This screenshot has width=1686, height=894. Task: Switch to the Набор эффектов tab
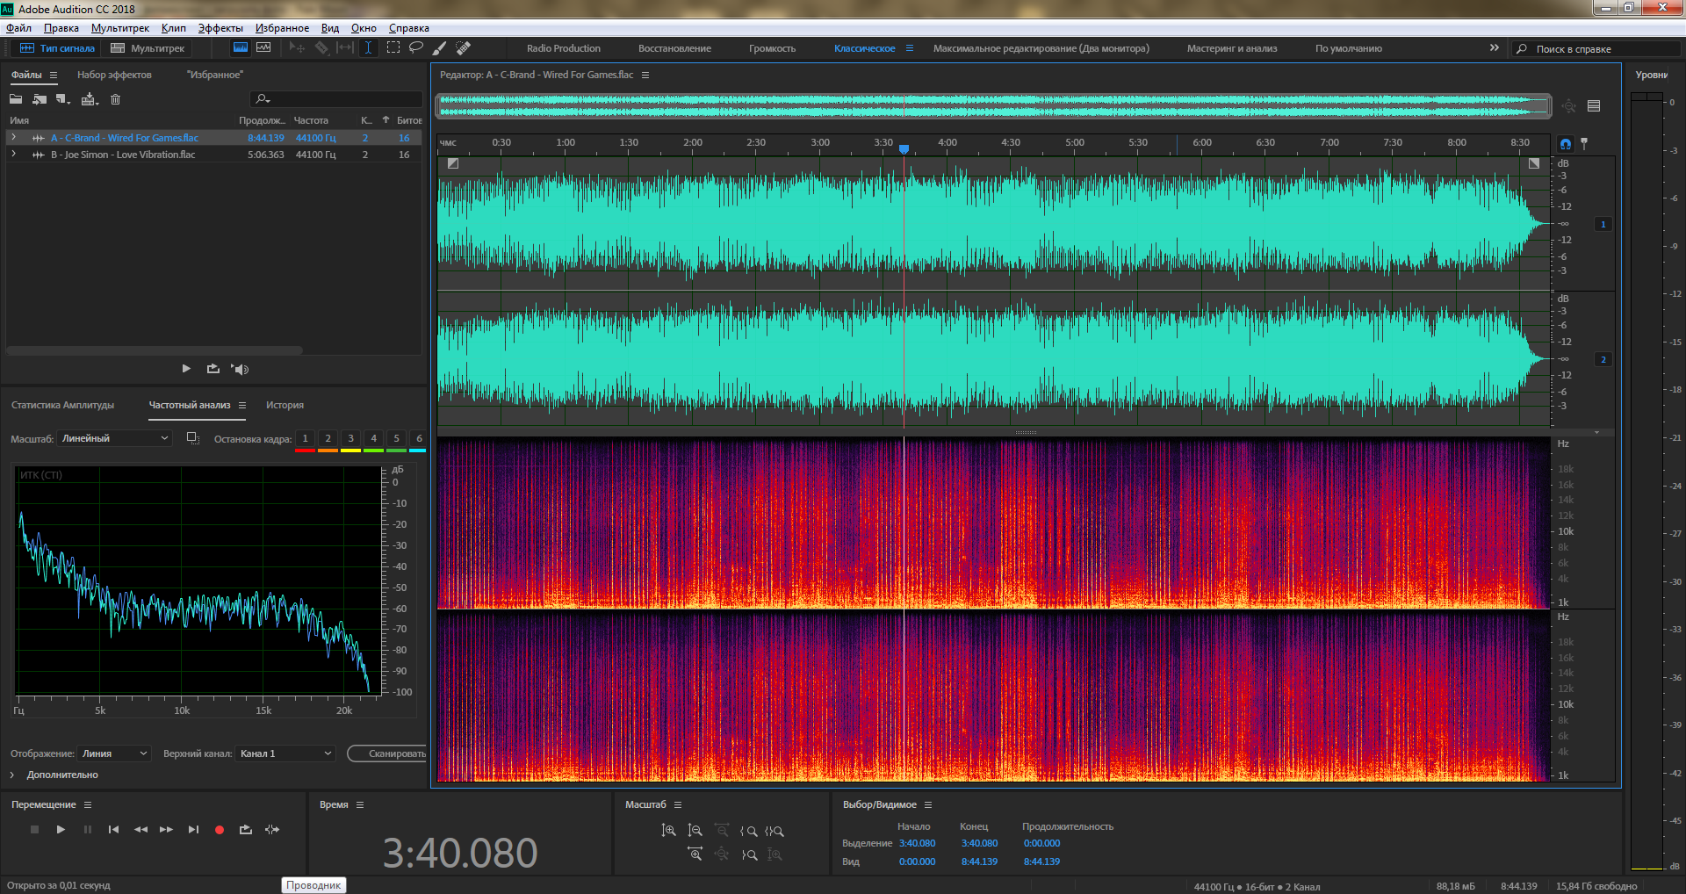point(114,75)
